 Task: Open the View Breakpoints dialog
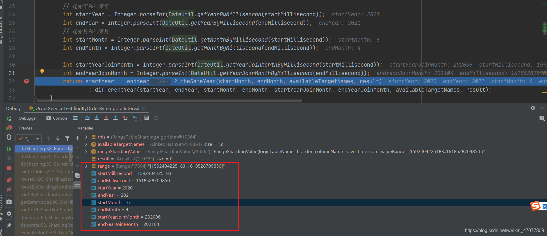[9, 180]
